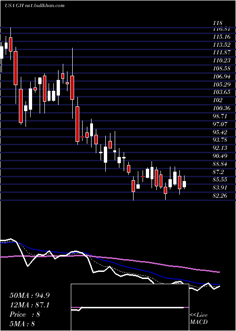Click inside the MACD inset chart box
The image size is (236, 331).
[130, 307]
